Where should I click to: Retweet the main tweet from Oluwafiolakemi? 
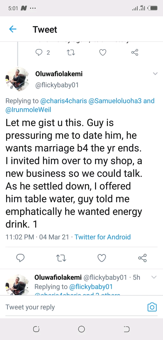pos(61,258)
